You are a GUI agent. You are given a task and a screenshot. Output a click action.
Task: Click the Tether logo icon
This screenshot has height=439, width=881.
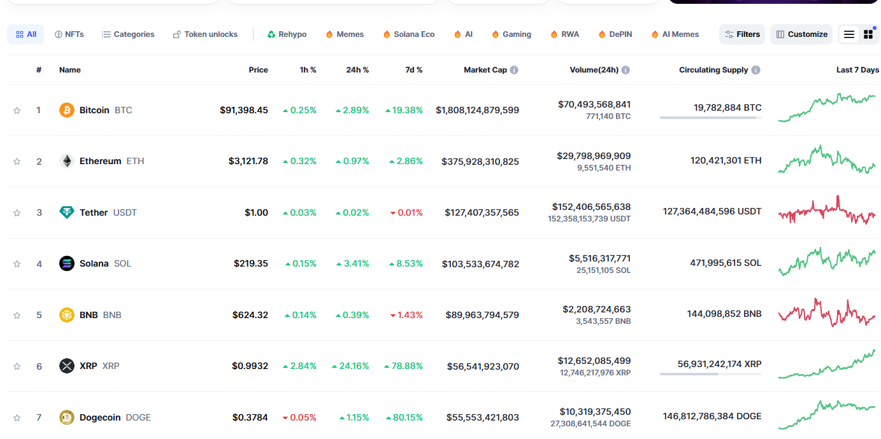[x=67, y=213]
